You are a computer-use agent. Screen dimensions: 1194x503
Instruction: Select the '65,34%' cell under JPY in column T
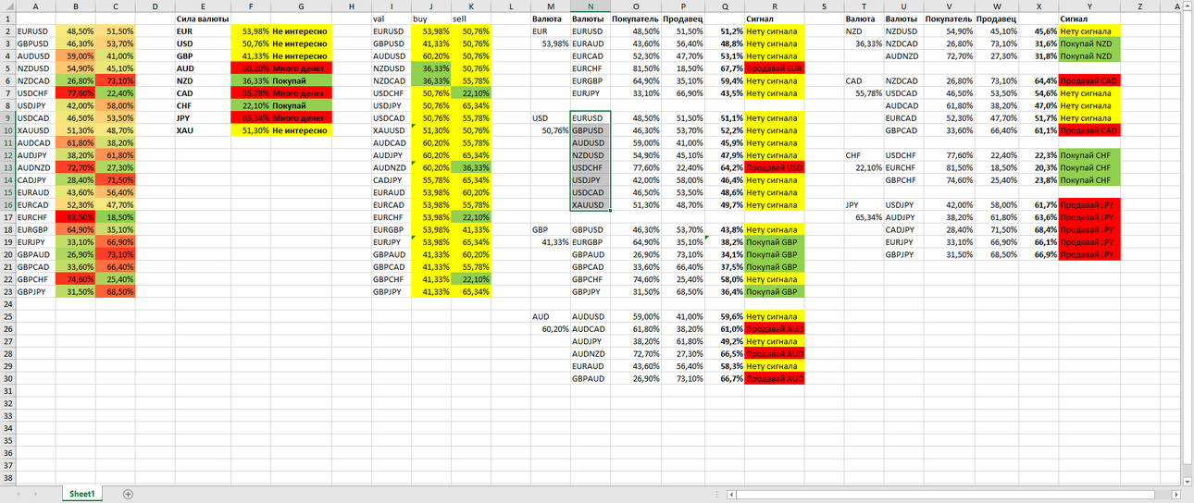pos(864,217)
